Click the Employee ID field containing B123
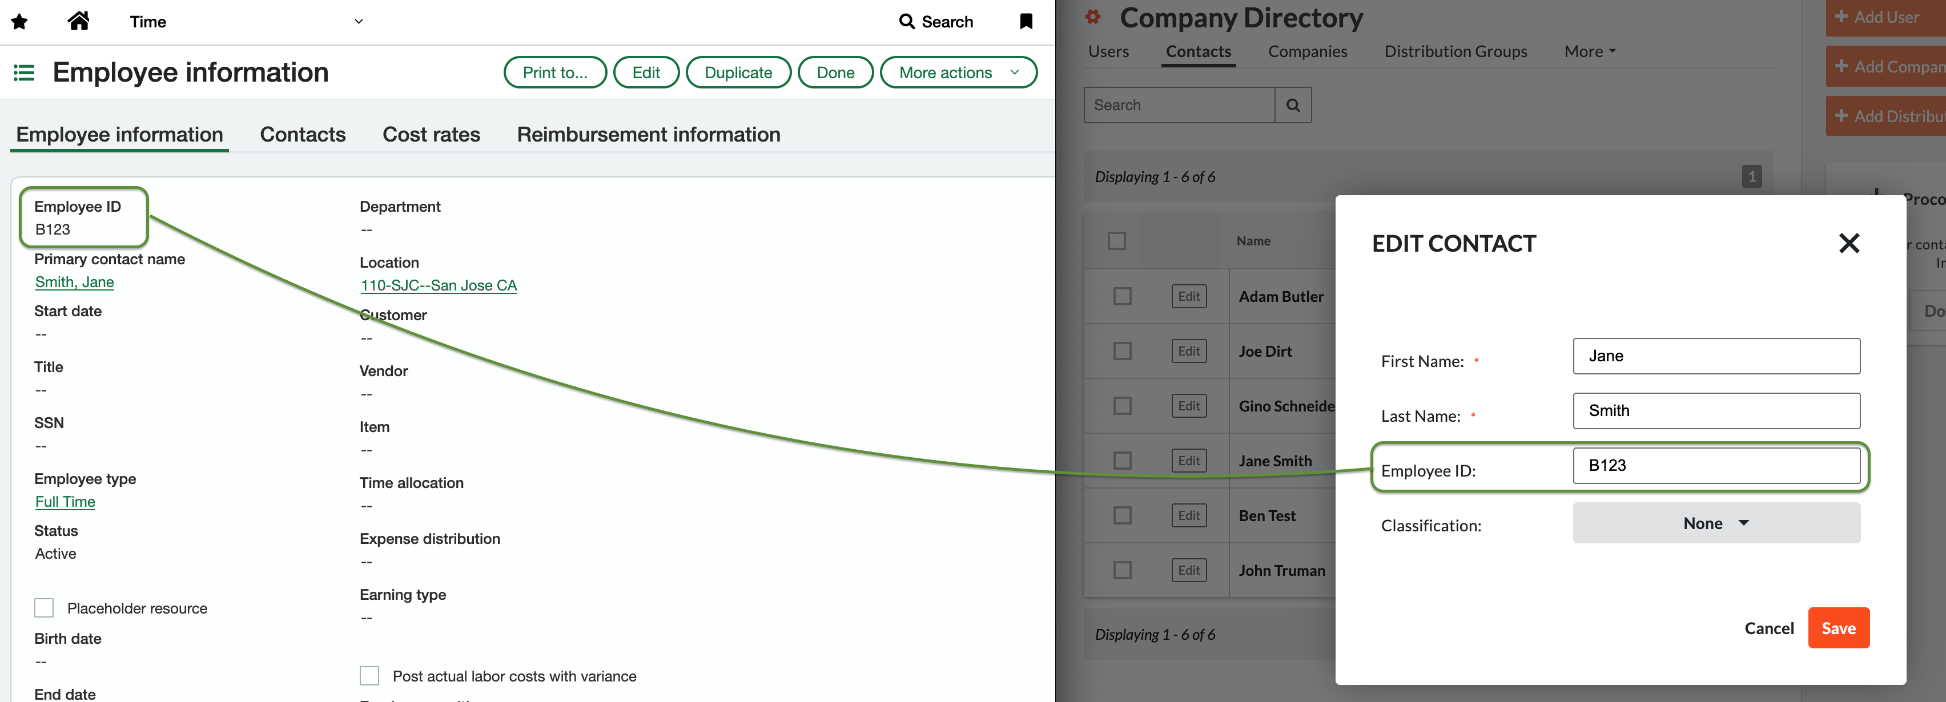The width and height of the screenshot is (1946, 702). click(1715, 466)
